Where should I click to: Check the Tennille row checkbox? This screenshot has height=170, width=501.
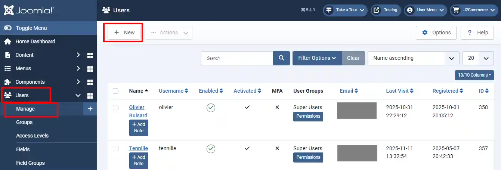pos(115,149)
